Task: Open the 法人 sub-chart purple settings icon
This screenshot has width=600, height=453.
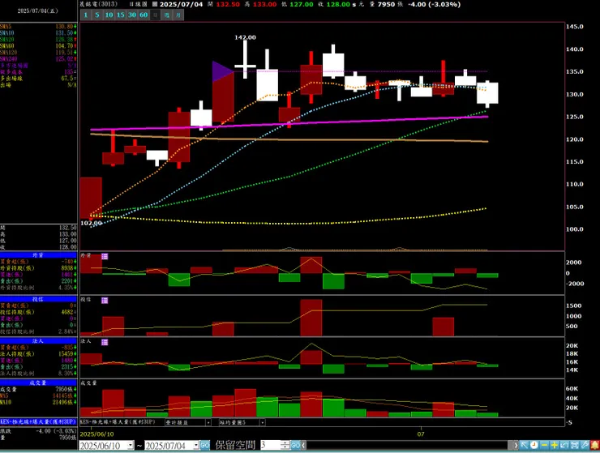Action: [x=105, y=342]
